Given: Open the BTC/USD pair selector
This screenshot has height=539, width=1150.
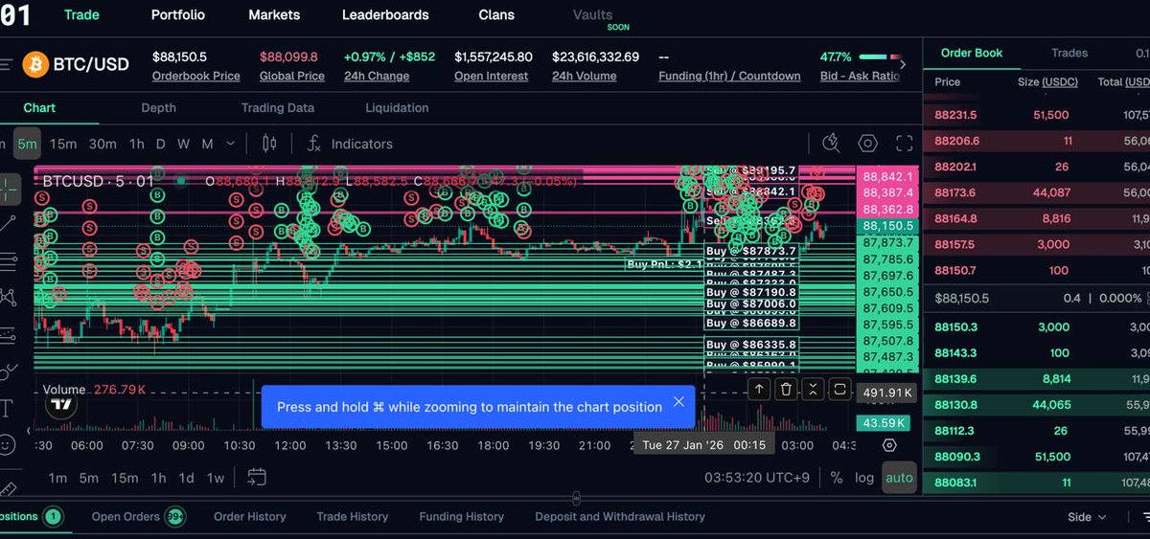Looking at the screenshot, I should (x=91, y=64).
